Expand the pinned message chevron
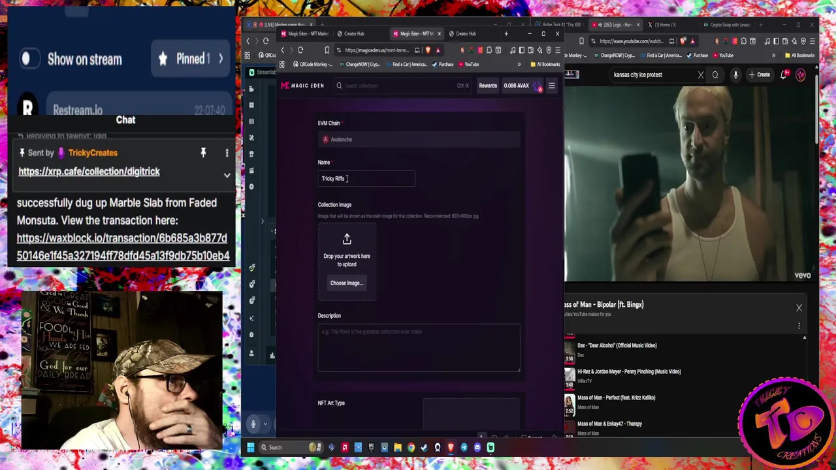The height and width of the screenshot is (470, 836). (227, 175)
